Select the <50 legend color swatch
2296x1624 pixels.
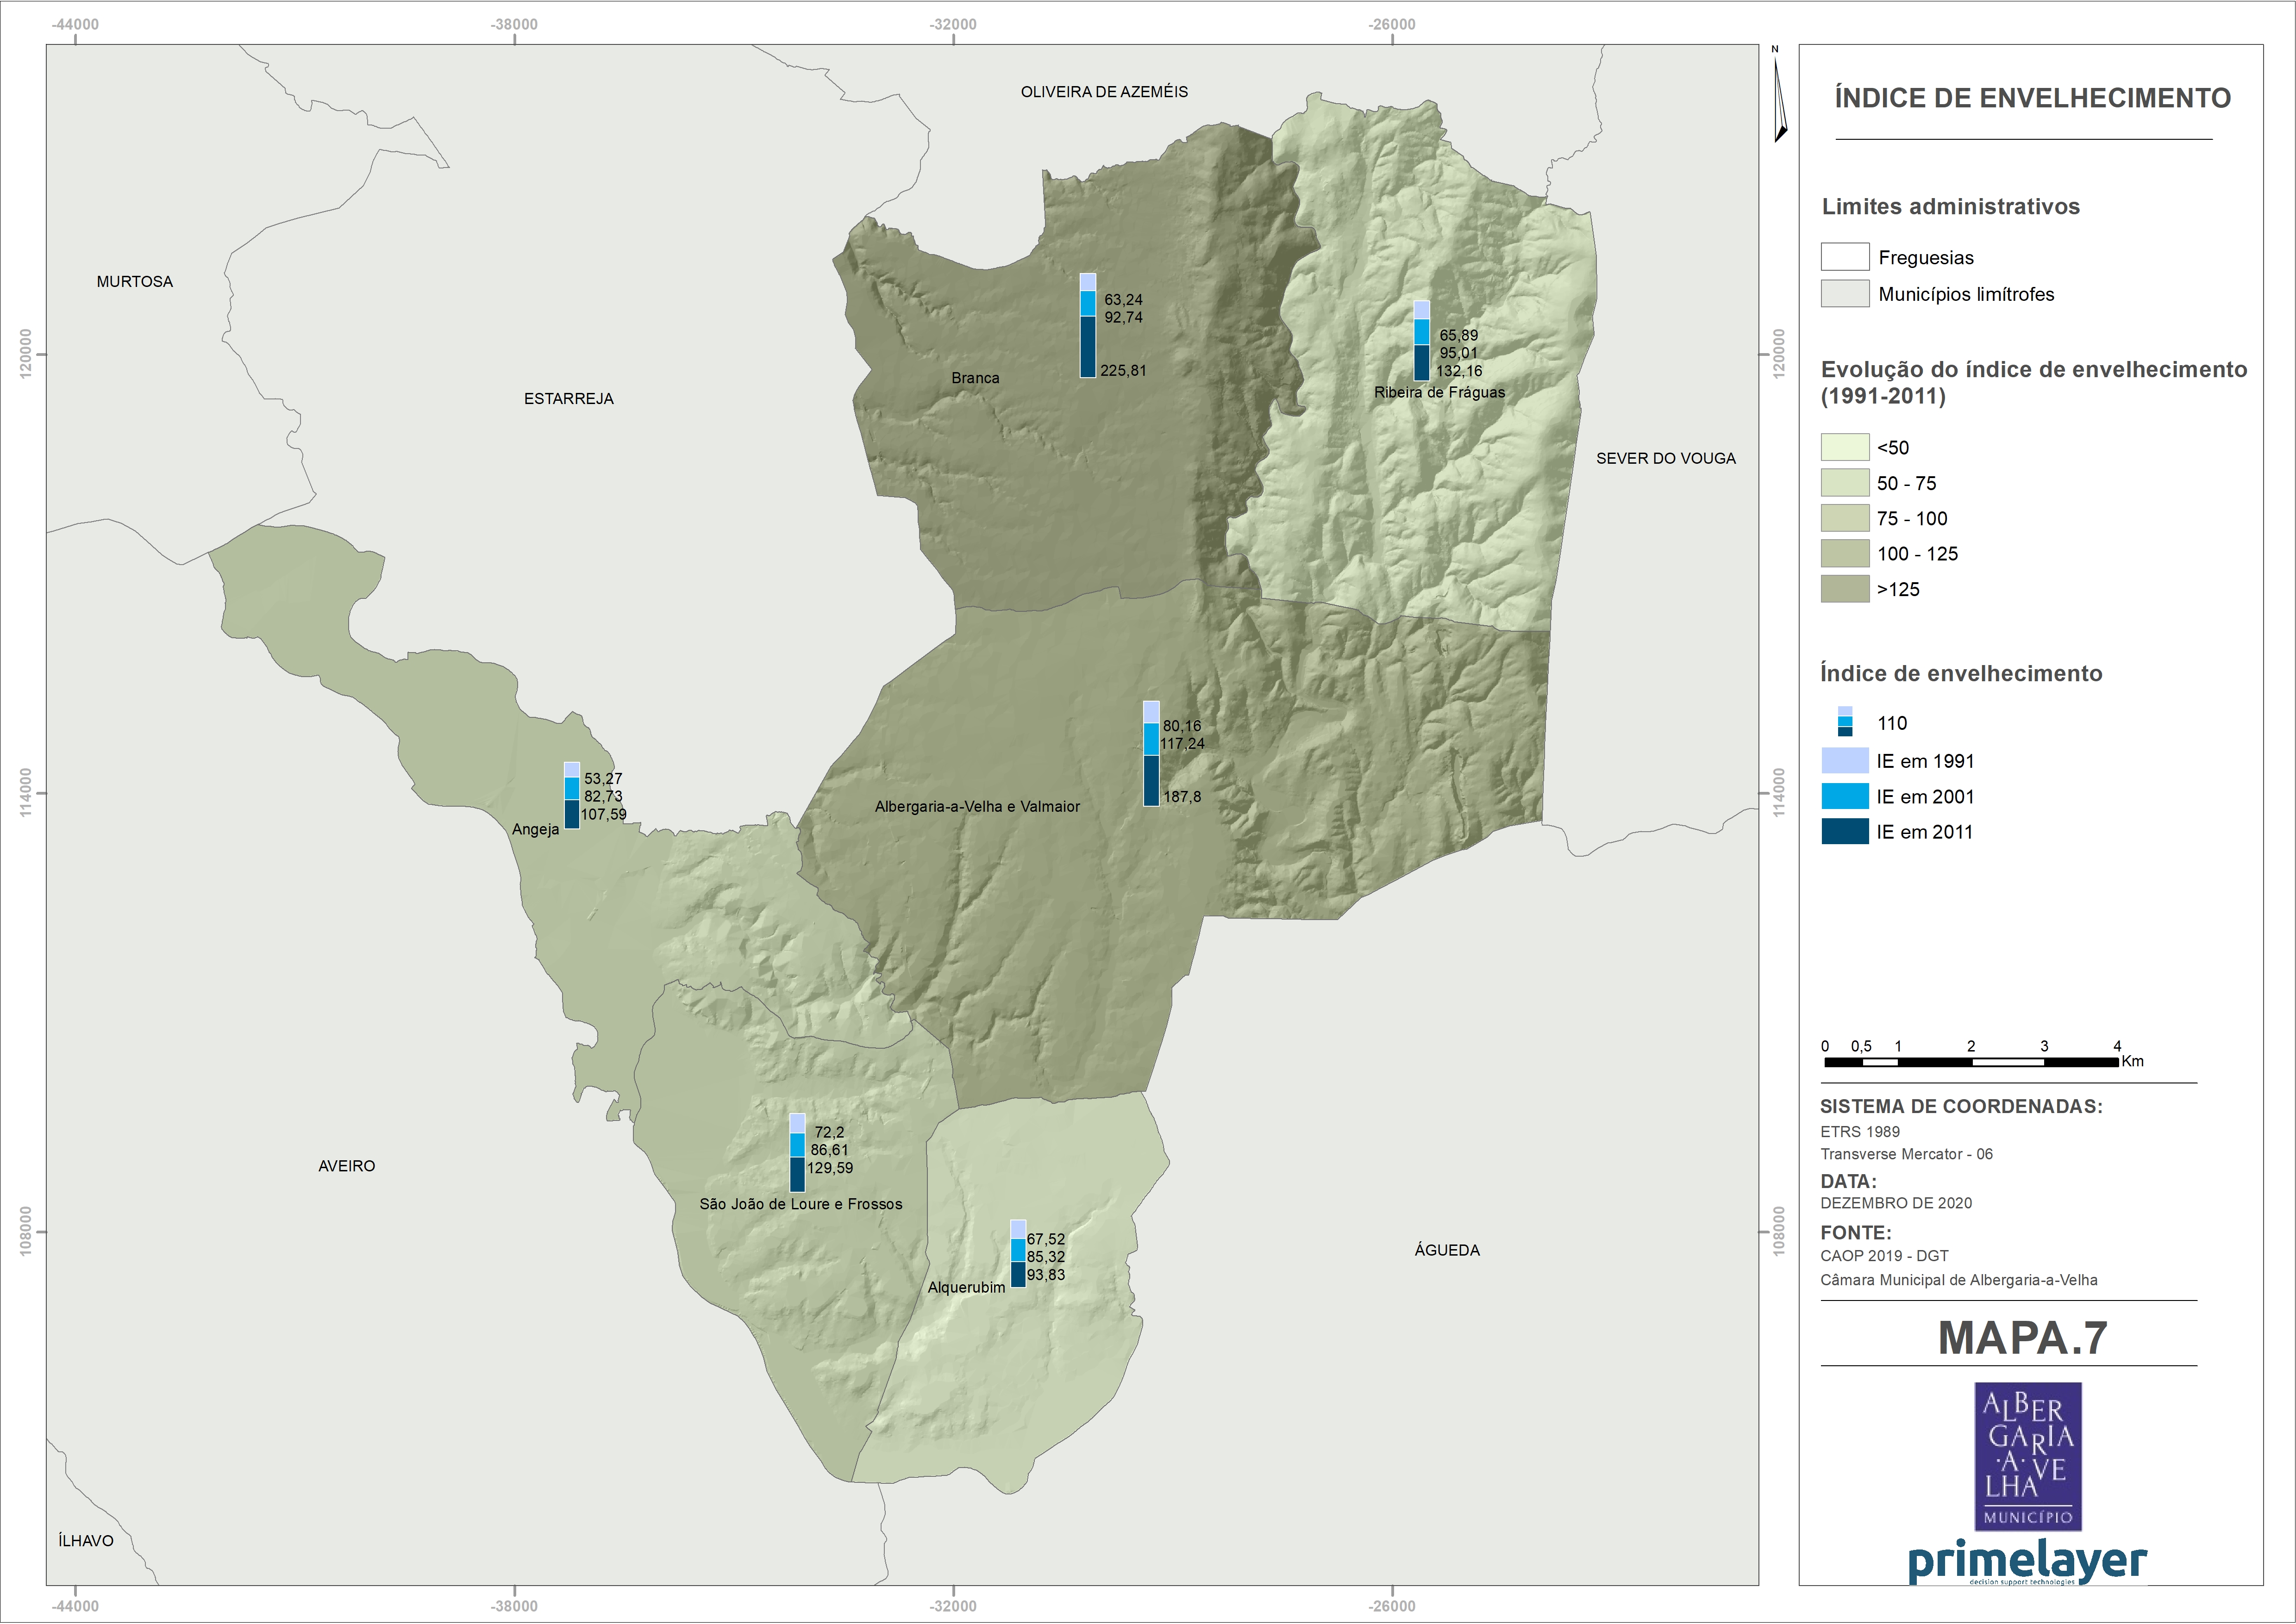point(1845,447)
